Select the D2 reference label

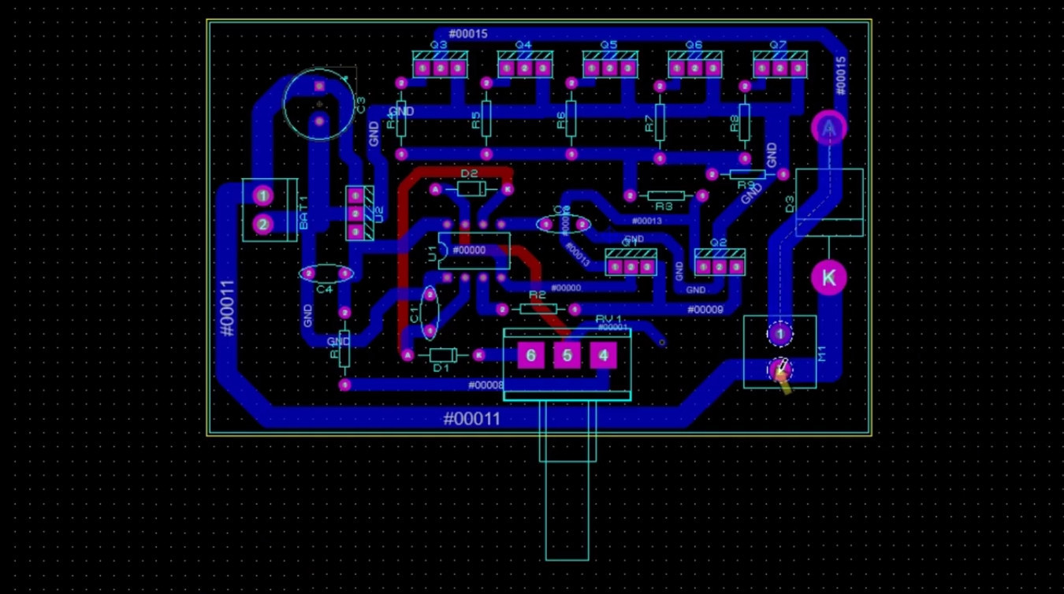(469, 173)
